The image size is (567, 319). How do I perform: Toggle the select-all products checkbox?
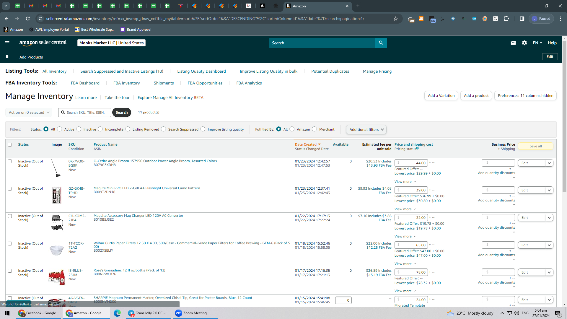[x=10, y=144]
